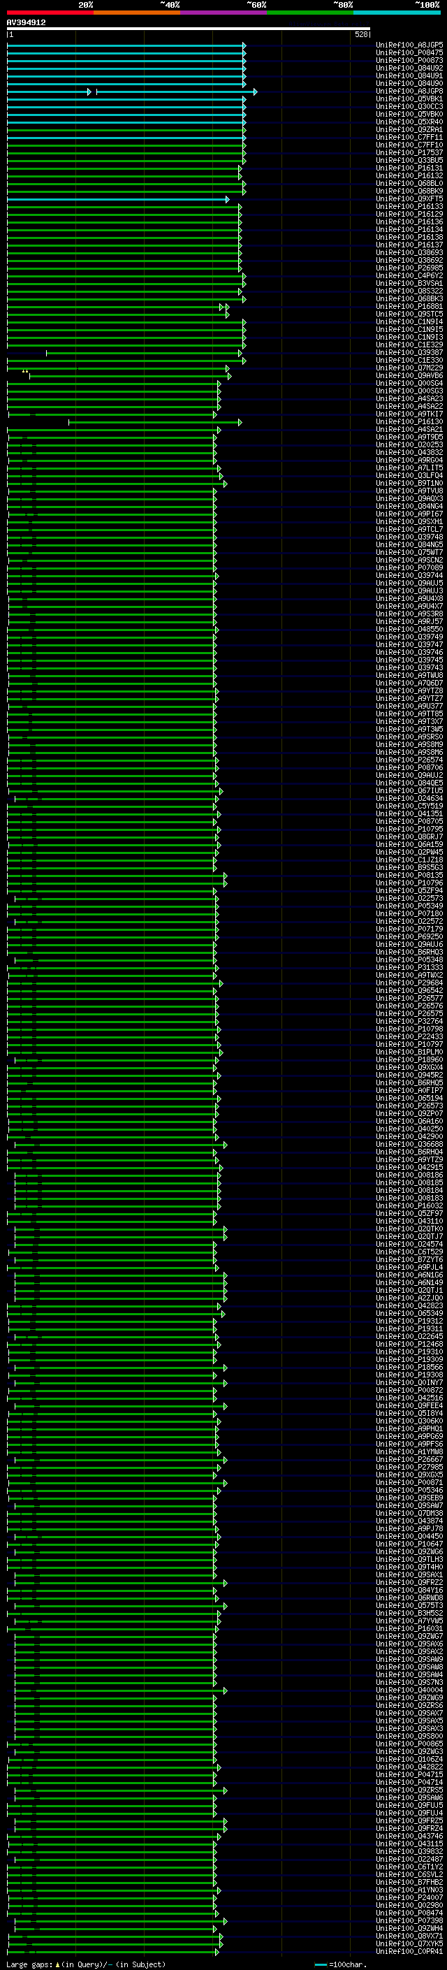447x1970 pixels.
Task: Select UniRef100_Q67IU5 label
Action: coord(409,791)
